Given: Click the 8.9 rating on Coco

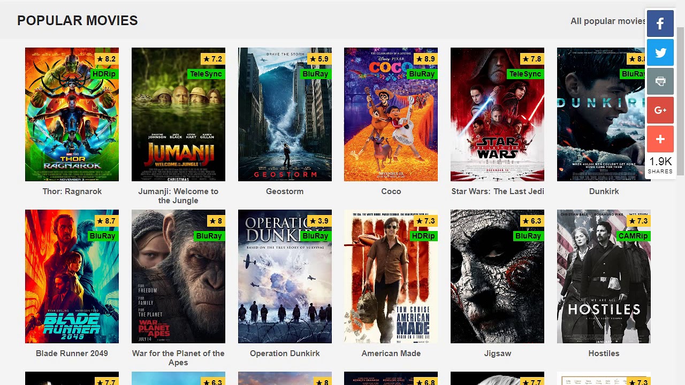Looking at the screenshot, I should [425, 59].
